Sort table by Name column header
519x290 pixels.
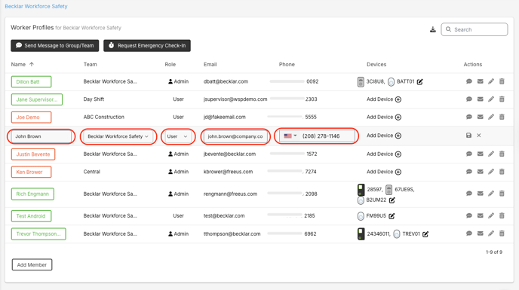tap(22, 65)
